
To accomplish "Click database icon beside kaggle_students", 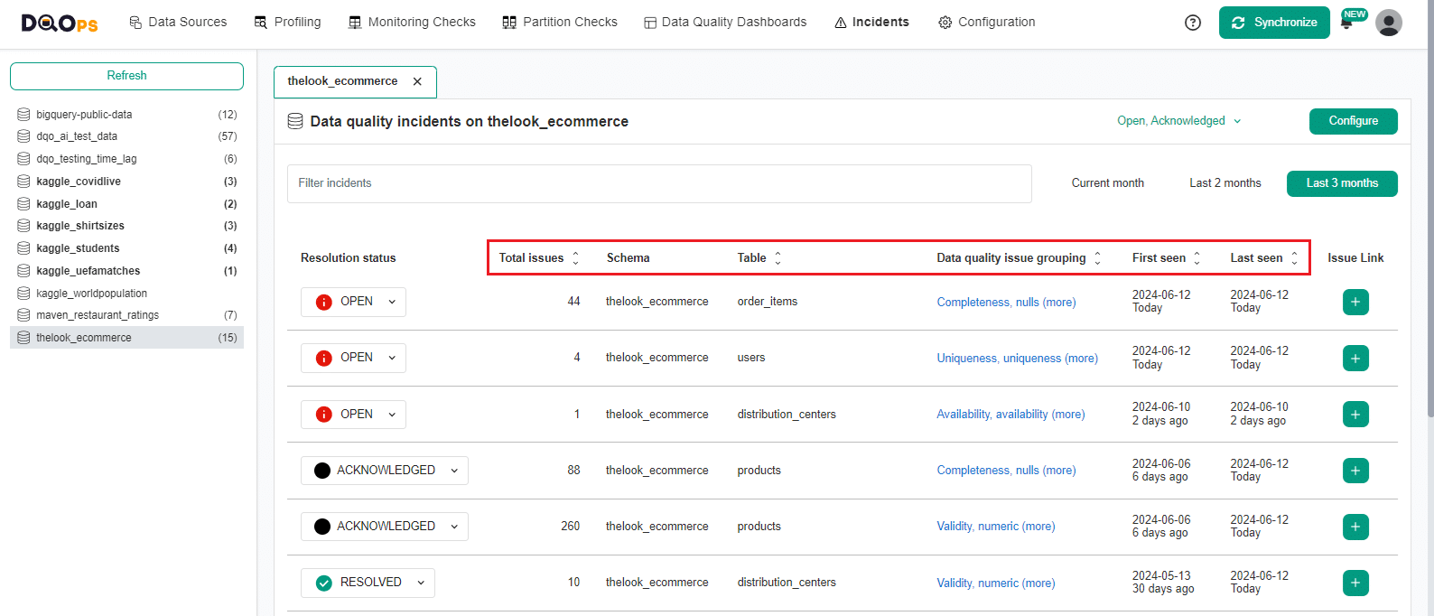I will (x=23, y=248).
